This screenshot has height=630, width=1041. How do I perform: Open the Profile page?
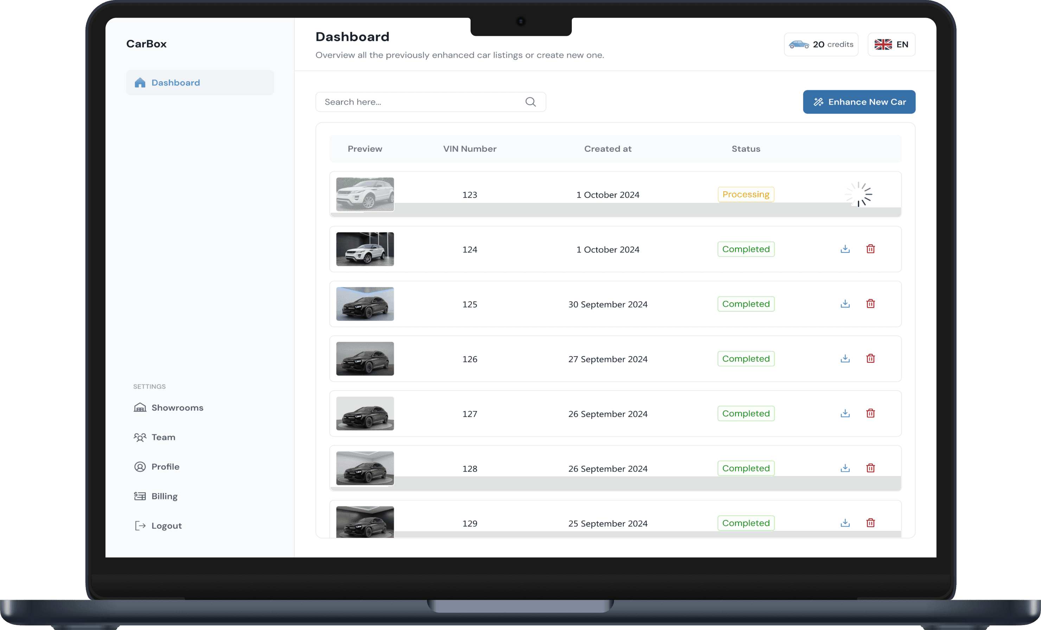click(x=166, y=467)
